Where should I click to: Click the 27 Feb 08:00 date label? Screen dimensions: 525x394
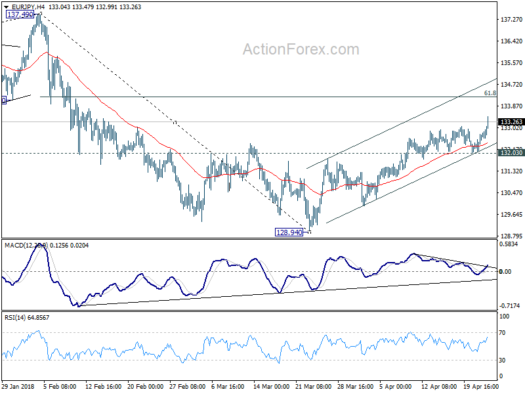click(x=188, y=387)
